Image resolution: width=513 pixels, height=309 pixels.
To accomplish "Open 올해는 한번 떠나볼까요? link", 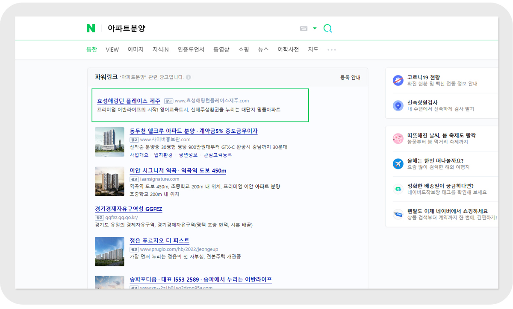I will click(436, 160).
